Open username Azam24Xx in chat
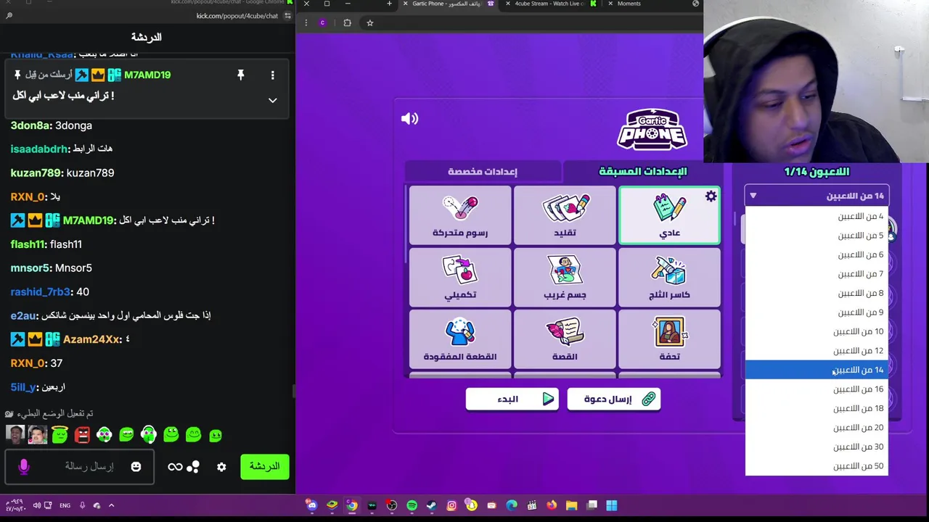The width and height of the screenshot is (929, 522). (91, 339)
